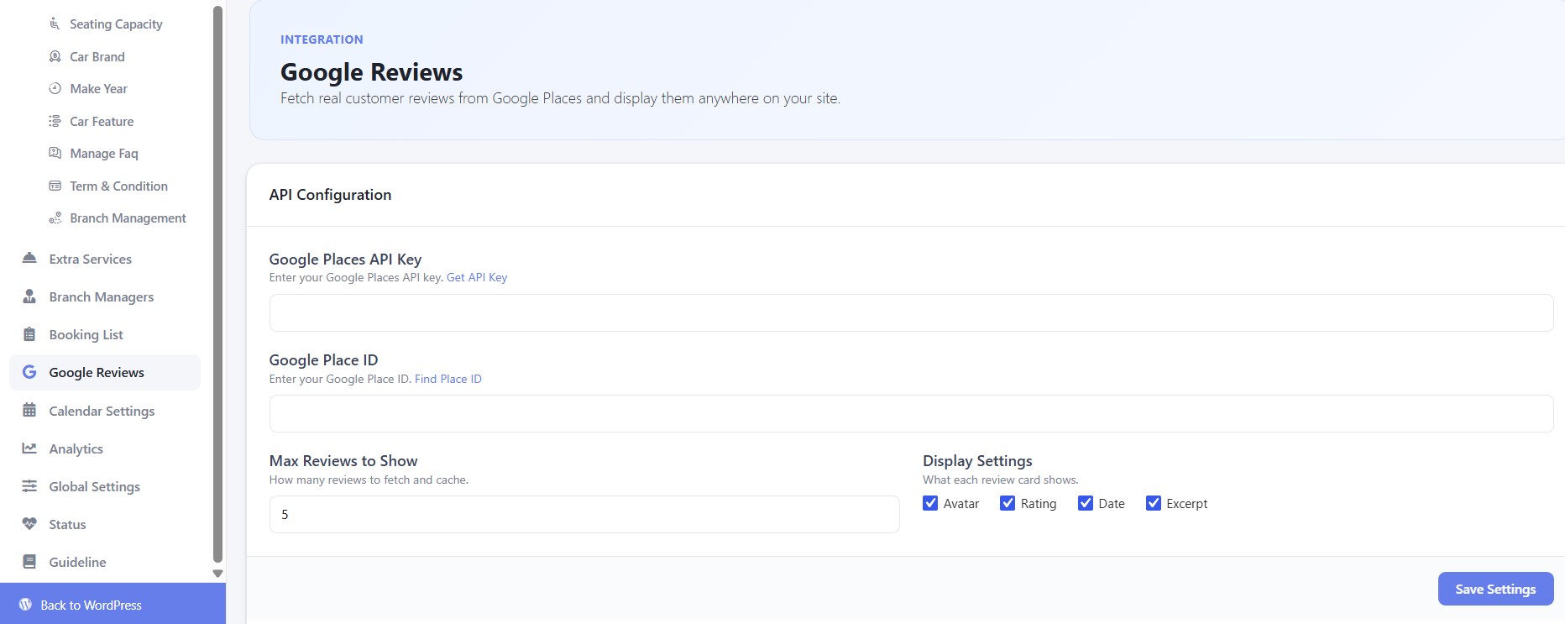1565x624 pixels.
Task: Click the Status heartbeat icon
Action: tap(29, 524)
